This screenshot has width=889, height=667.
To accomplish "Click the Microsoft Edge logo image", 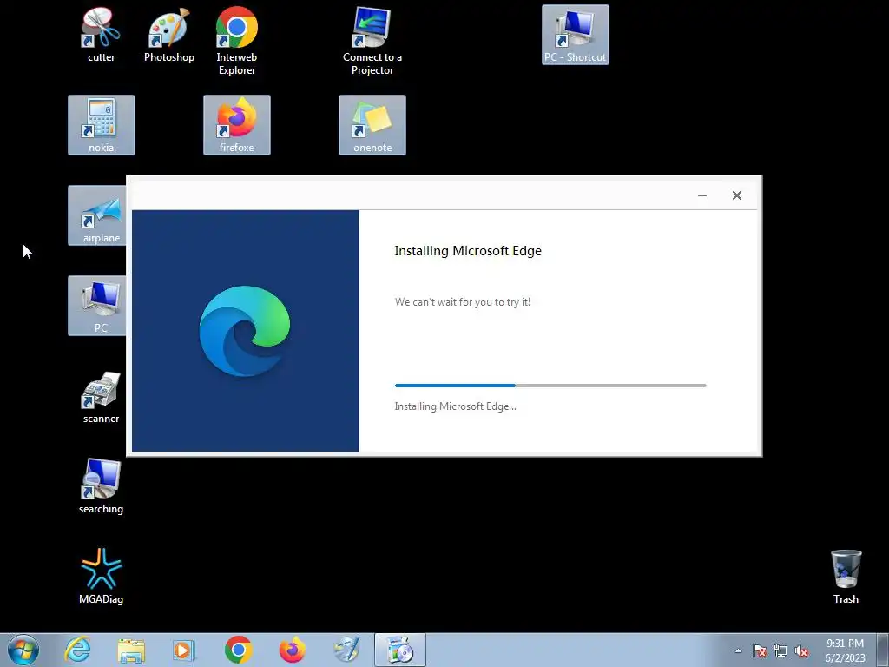I will (x=245, y=331).
